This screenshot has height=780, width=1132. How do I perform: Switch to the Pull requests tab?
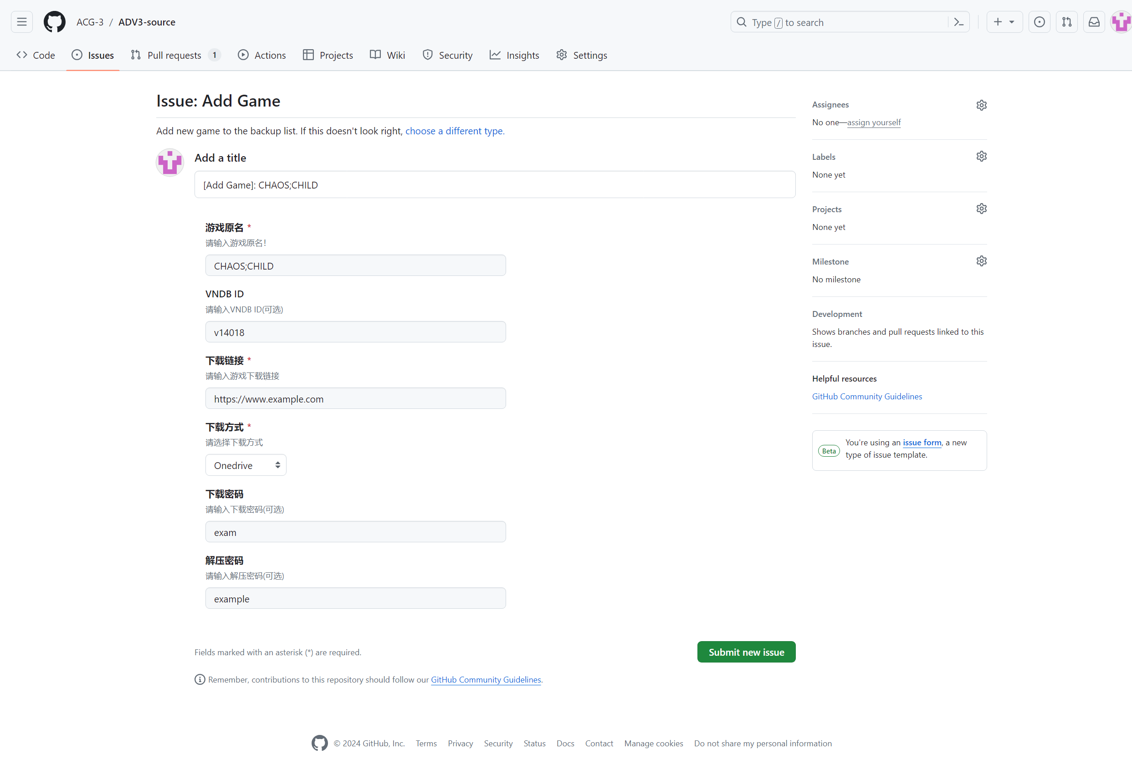click(174, 55)
